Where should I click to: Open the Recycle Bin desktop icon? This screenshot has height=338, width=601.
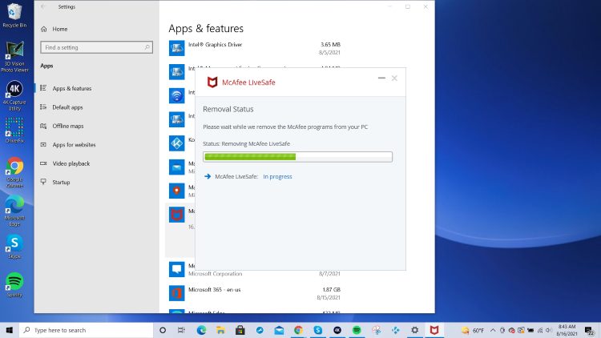pyautogui.click(x=14, y=15)
